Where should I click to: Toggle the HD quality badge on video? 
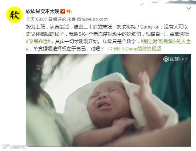pos(184,59)
